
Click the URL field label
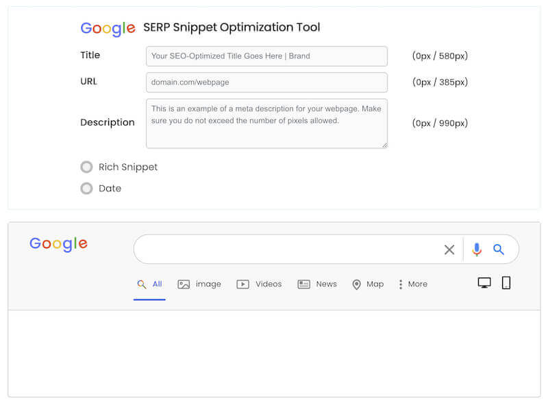pyautogui.click(x=88, y=81)
